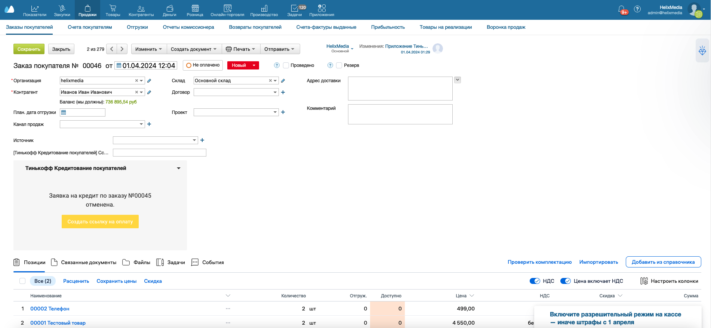
Task: Show help hint for Проведено
Action: [x=277, y=65]
